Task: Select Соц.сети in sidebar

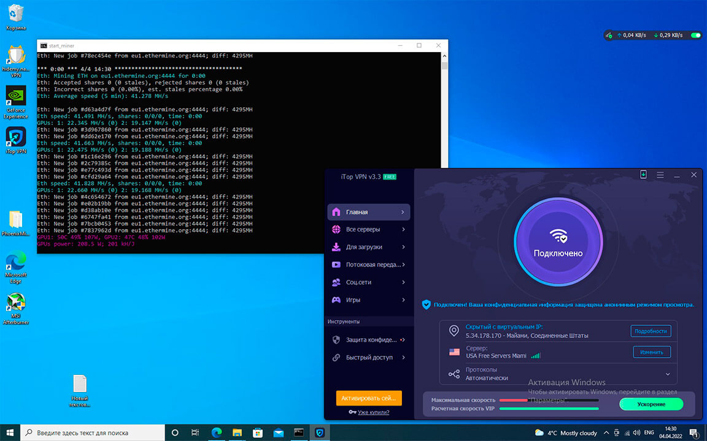Action: coord(368,282)
